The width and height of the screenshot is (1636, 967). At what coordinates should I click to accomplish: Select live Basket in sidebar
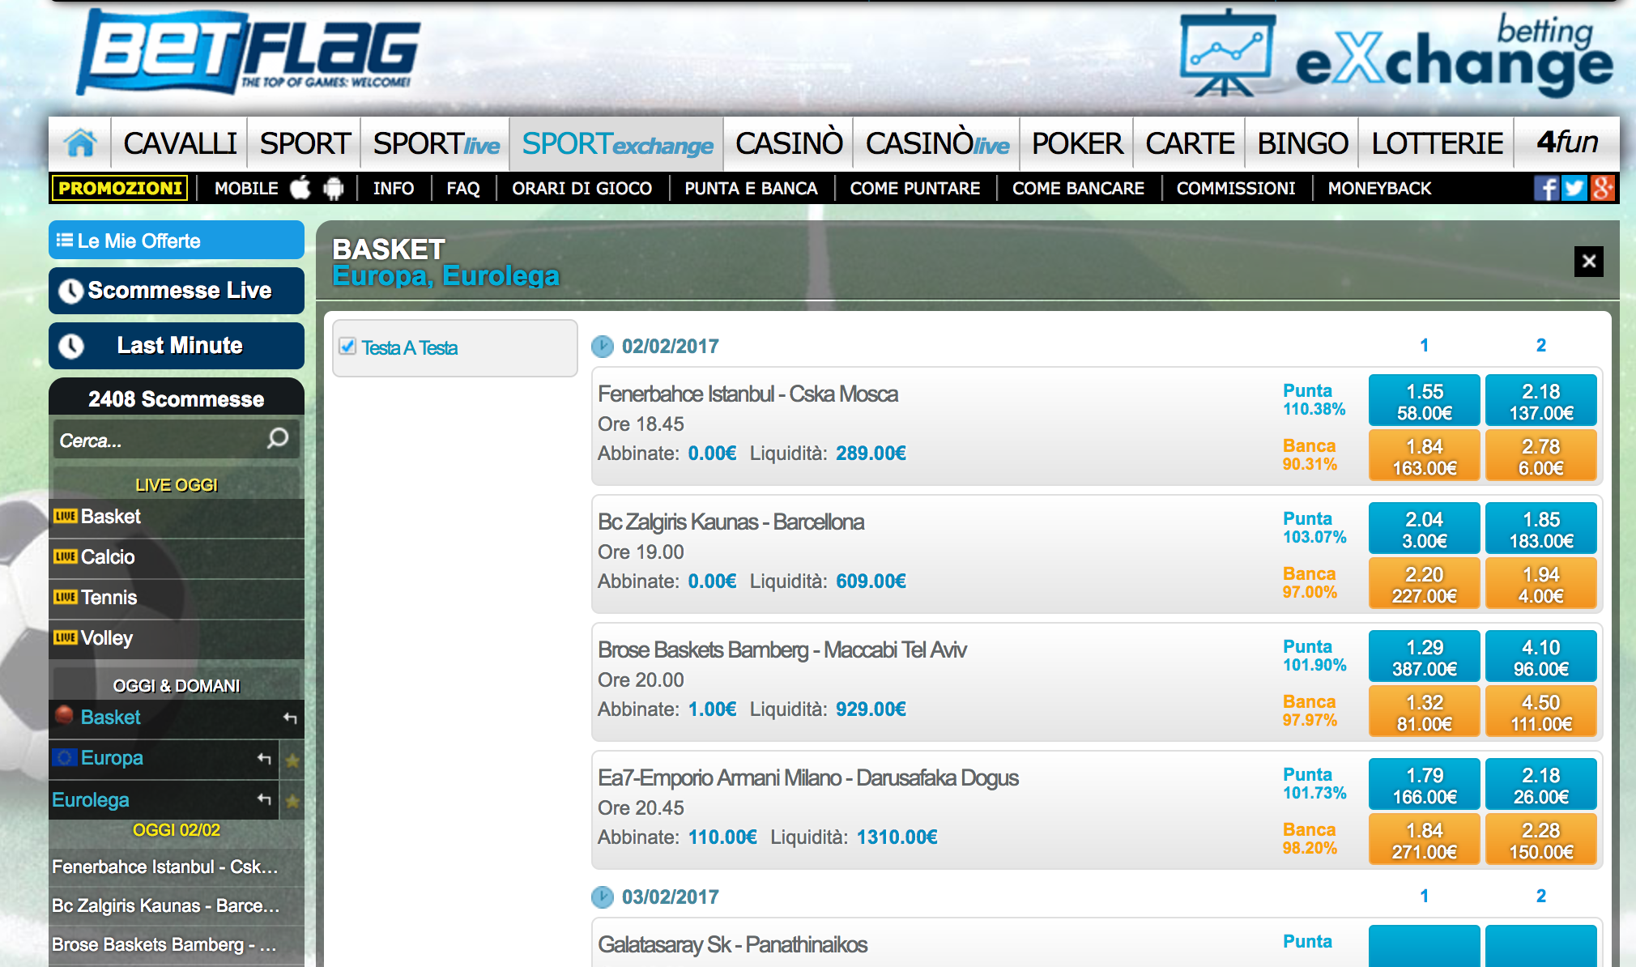(x=177, y=517)
